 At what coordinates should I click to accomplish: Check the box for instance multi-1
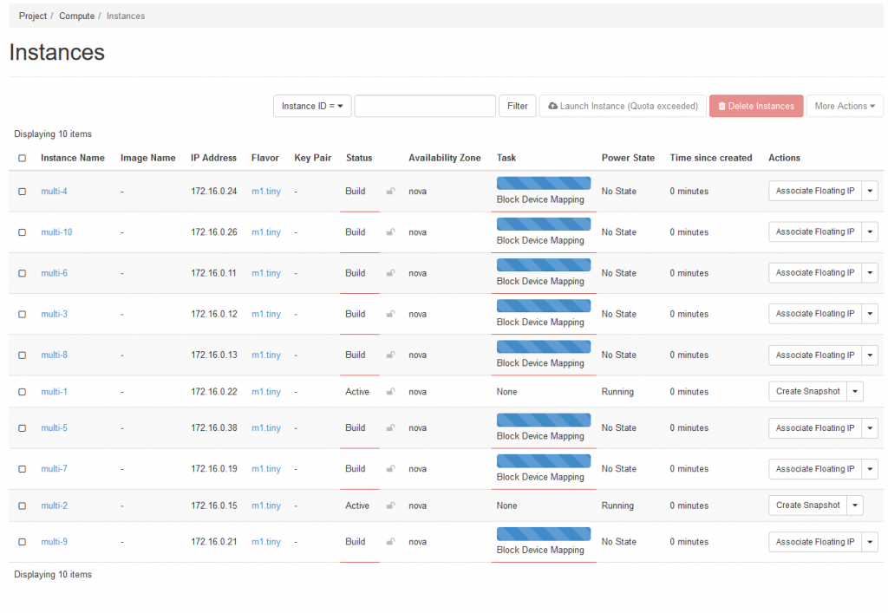22,392
